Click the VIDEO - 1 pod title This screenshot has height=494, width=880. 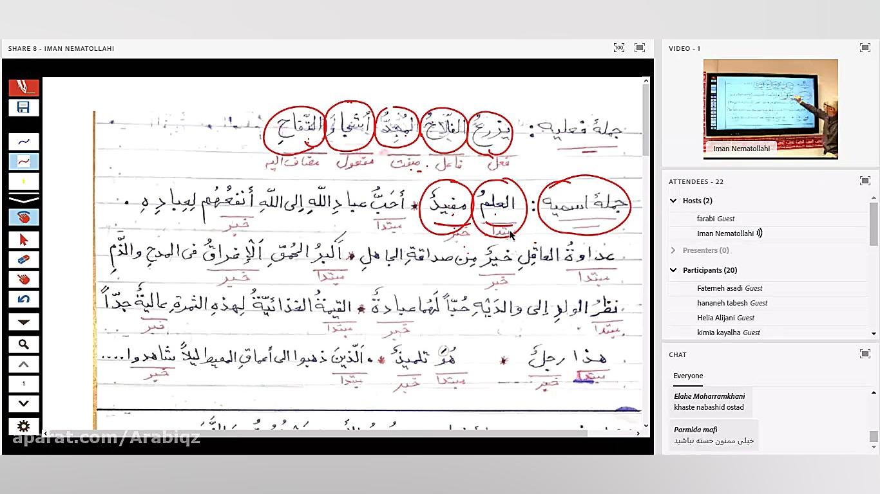click(684, 48)
